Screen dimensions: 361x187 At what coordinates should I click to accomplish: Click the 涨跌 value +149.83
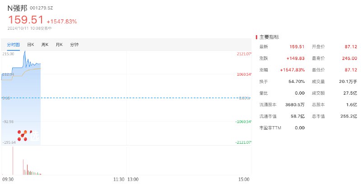pyautogui.click(x=296, y=59)
